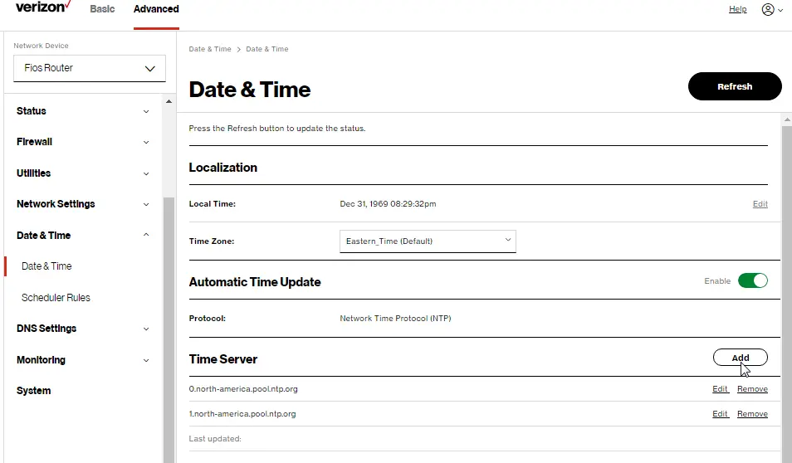The height and width of the screenshot is (463, 792).
Task: Open the Help link
Action: [x=737, y=9]
